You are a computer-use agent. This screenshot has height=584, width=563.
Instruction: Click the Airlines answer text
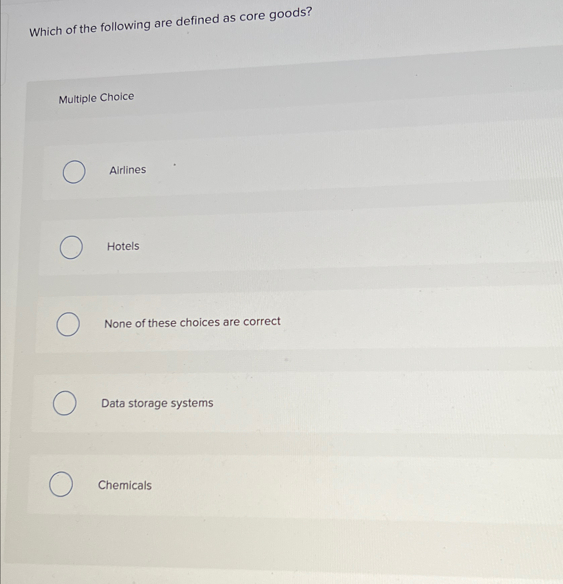pyautogui.click(x=127, y=170)
